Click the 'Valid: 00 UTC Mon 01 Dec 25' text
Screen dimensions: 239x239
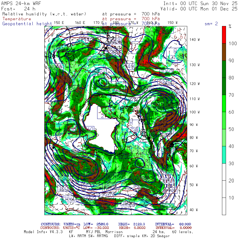click(x=199, y=9)
